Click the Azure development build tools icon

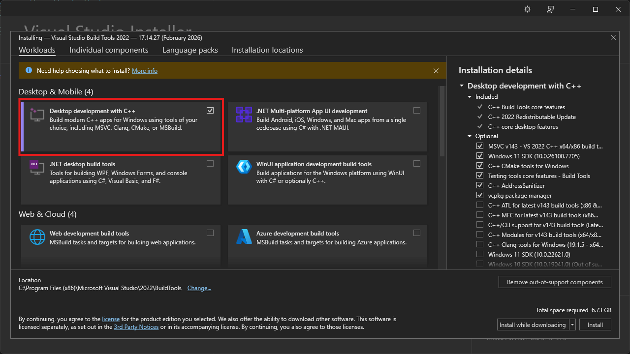tap(244, 236)
